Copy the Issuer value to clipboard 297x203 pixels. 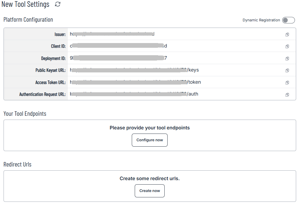287,34
